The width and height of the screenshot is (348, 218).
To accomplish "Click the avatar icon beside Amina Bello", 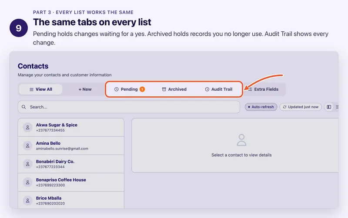I will [x=27, y=146].
